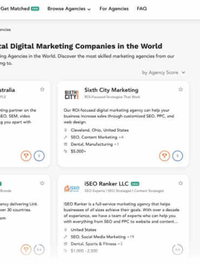Expand the +19 more services on iSEO Ranker
The width and height of the screenshot is (200, 264).
click(131, 237)
